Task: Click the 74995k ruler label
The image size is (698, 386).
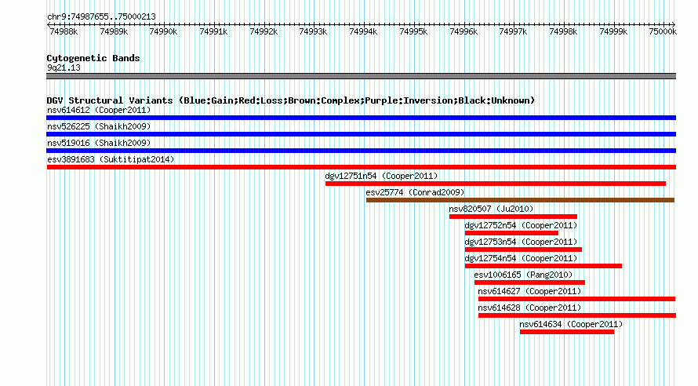Action: click(x=414, y=31)
